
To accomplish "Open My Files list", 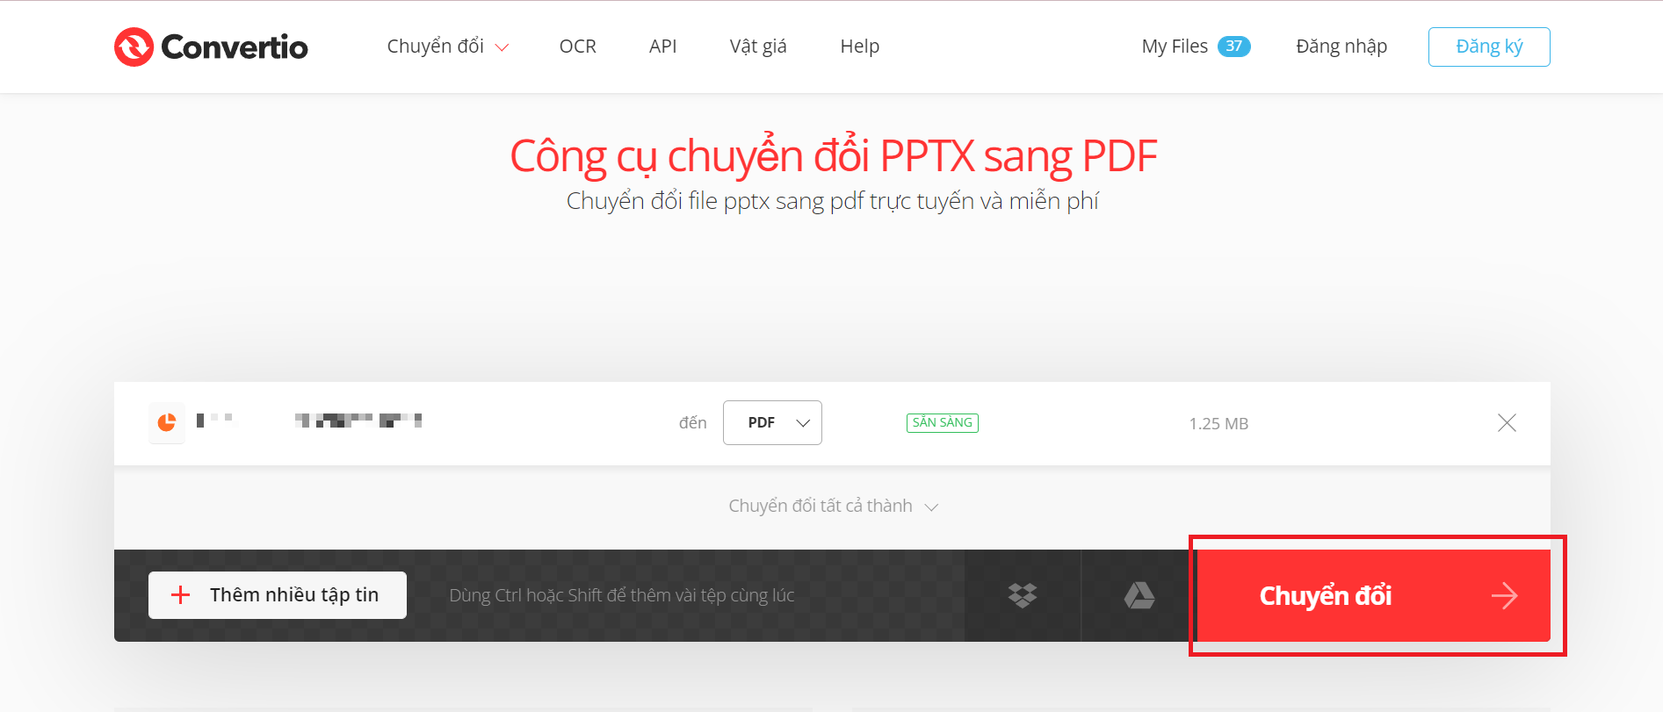I will [x=1175, y=47].
